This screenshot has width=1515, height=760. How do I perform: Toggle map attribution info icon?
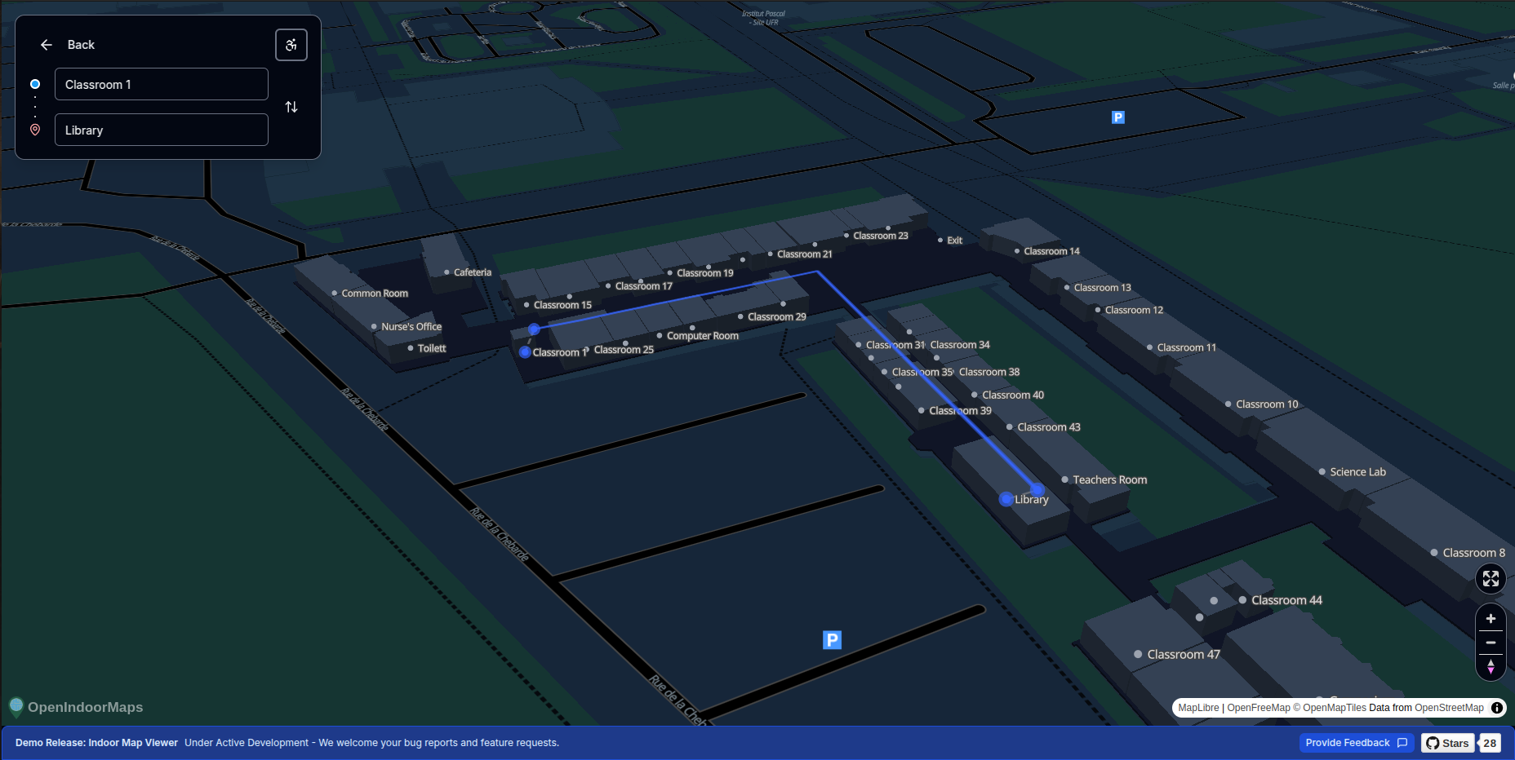tap(1497, 708)
